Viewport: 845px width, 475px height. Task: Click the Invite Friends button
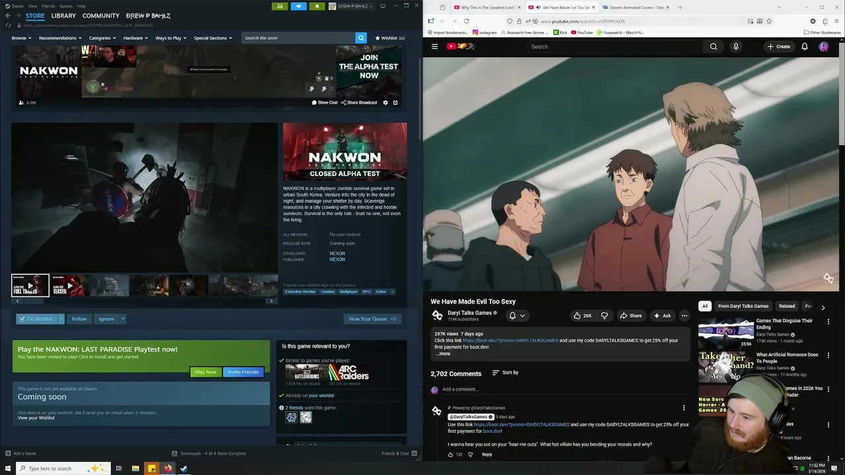(x=243, y=371)
